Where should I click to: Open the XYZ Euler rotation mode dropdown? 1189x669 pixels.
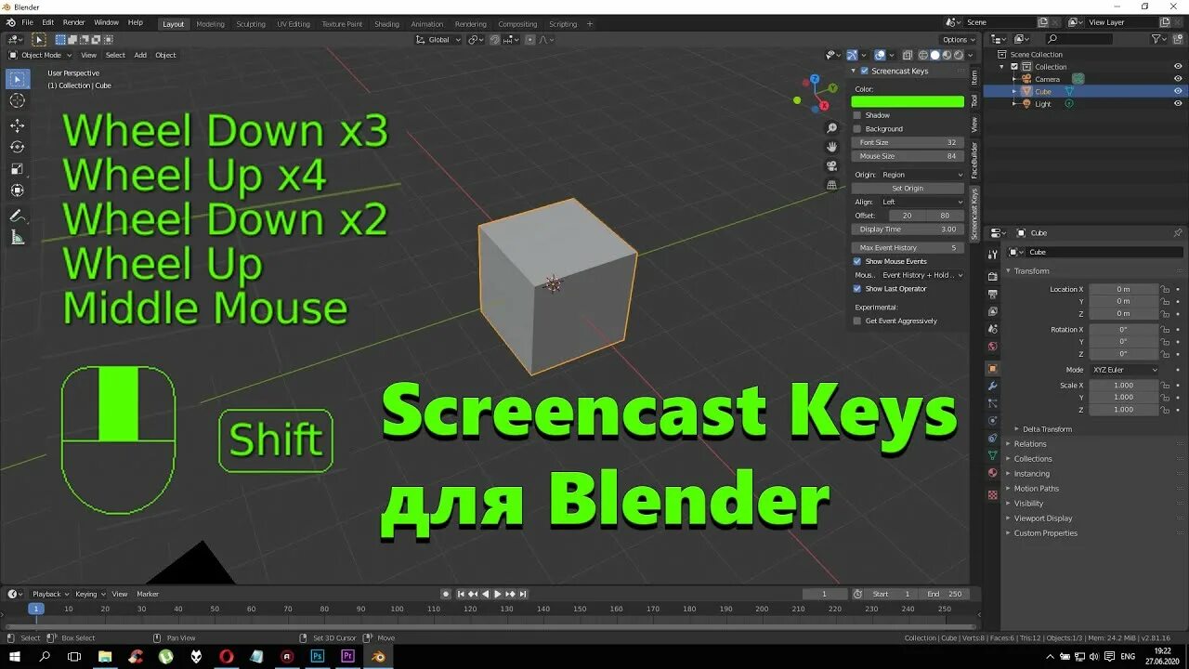1124,370
